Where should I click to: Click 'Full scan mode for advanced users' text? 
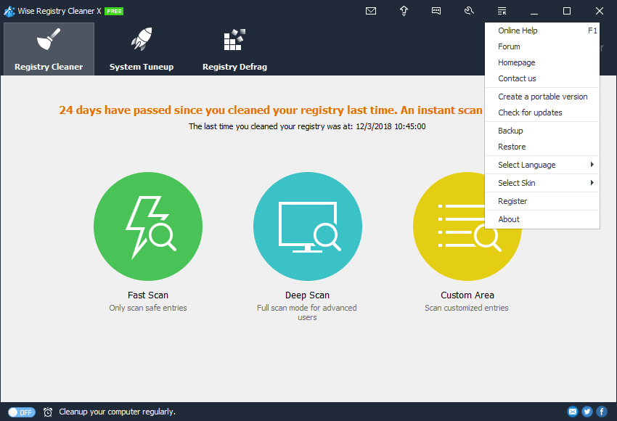307,312
